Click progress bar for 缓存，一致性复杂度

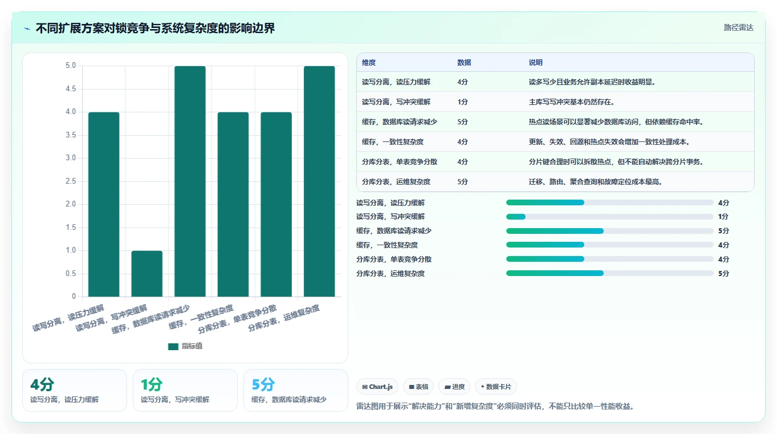610,245
